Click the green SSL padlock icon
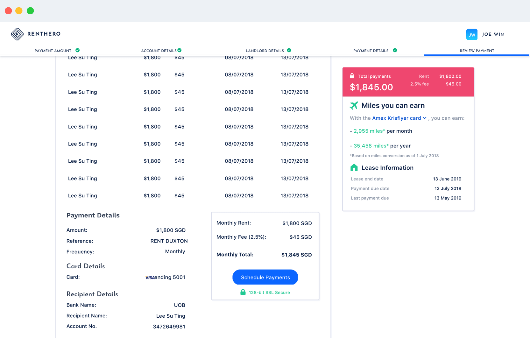 point(243,292)
